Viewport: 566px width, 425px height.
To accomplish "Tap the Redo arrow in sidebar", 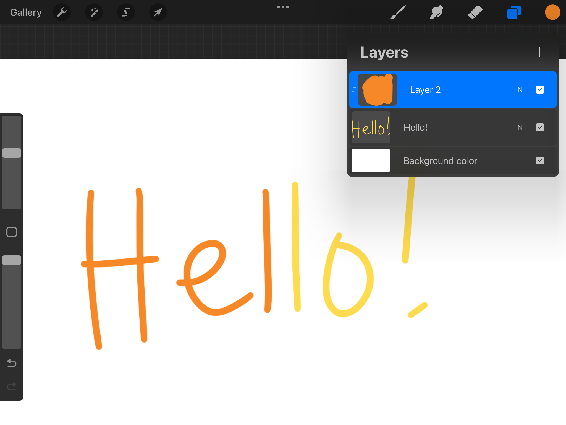I will click(12, 386).
